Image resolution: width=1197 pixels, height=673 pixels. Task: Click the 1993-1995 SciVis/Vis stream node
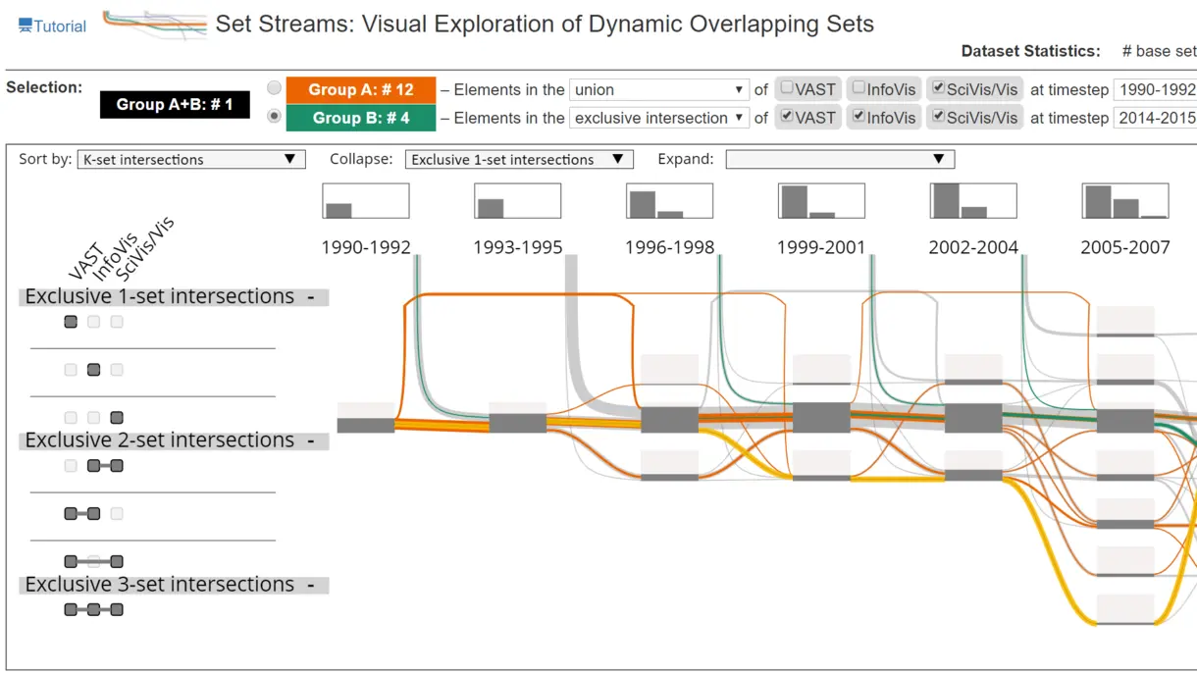click(518, 423)
